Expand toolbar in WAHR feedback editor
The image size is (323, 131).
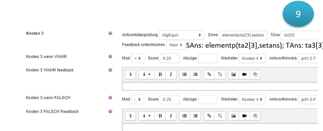[130, 75]
